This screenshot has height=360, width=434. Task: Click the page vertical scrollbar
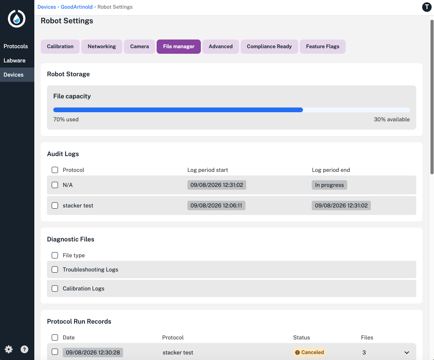(x=432, y=97)
